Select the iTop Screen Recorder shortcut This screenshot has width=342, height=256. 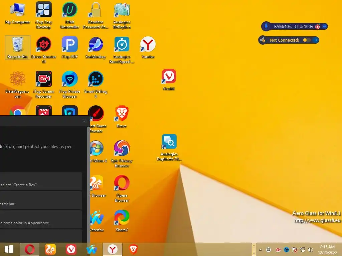pos(44,84)
